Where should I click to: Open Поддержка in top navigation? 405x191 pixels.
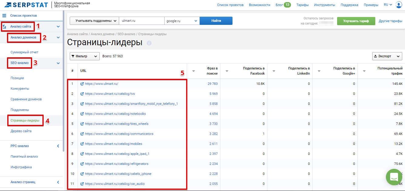pos(350,5)
